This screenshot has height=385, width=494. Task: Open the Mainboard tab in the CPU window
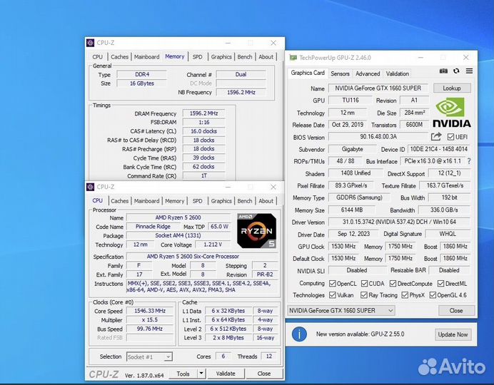(146, 200)
